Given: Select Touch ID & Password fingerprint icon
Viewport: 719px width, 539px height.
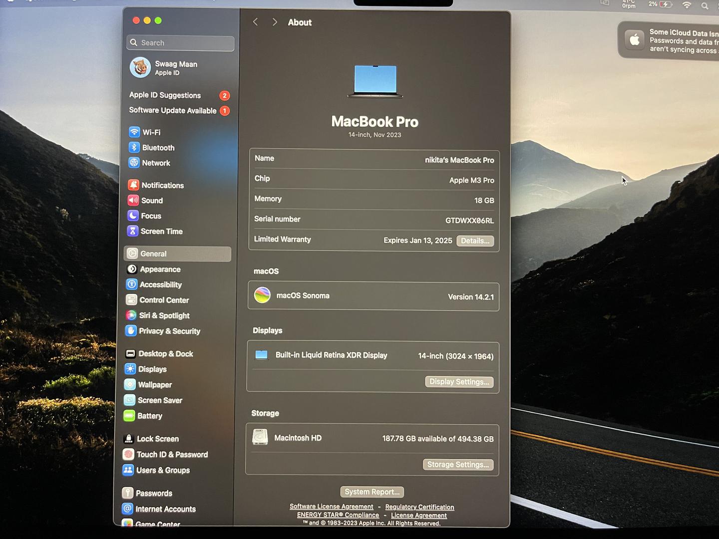Looking at the screenshot, I should point(128,454).
